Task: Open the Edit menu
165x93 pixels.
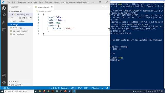Action: click(14, 2)
